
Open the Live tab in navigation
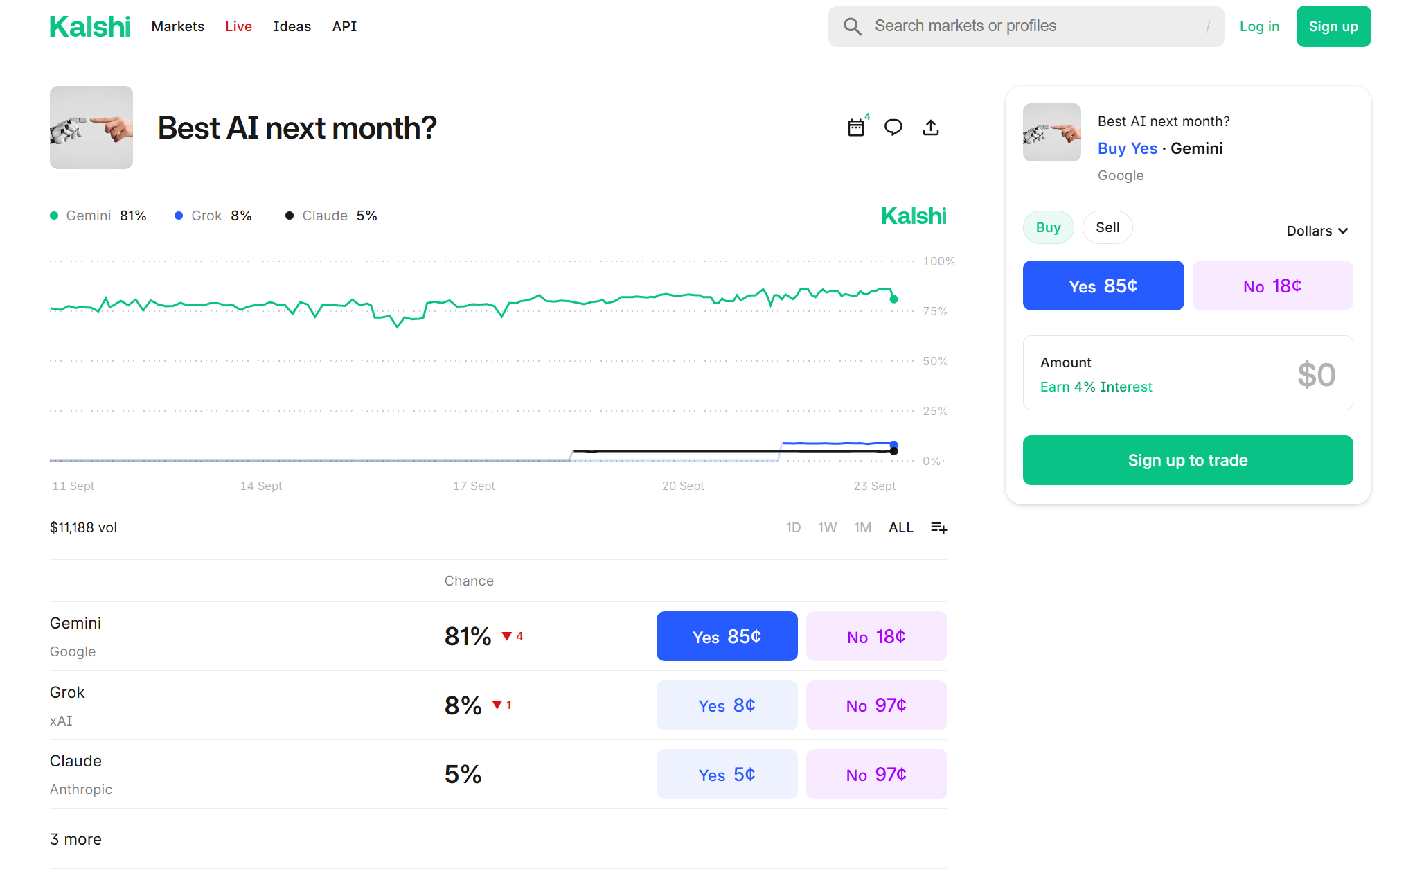pyautogui.click(x=238, y=26)
